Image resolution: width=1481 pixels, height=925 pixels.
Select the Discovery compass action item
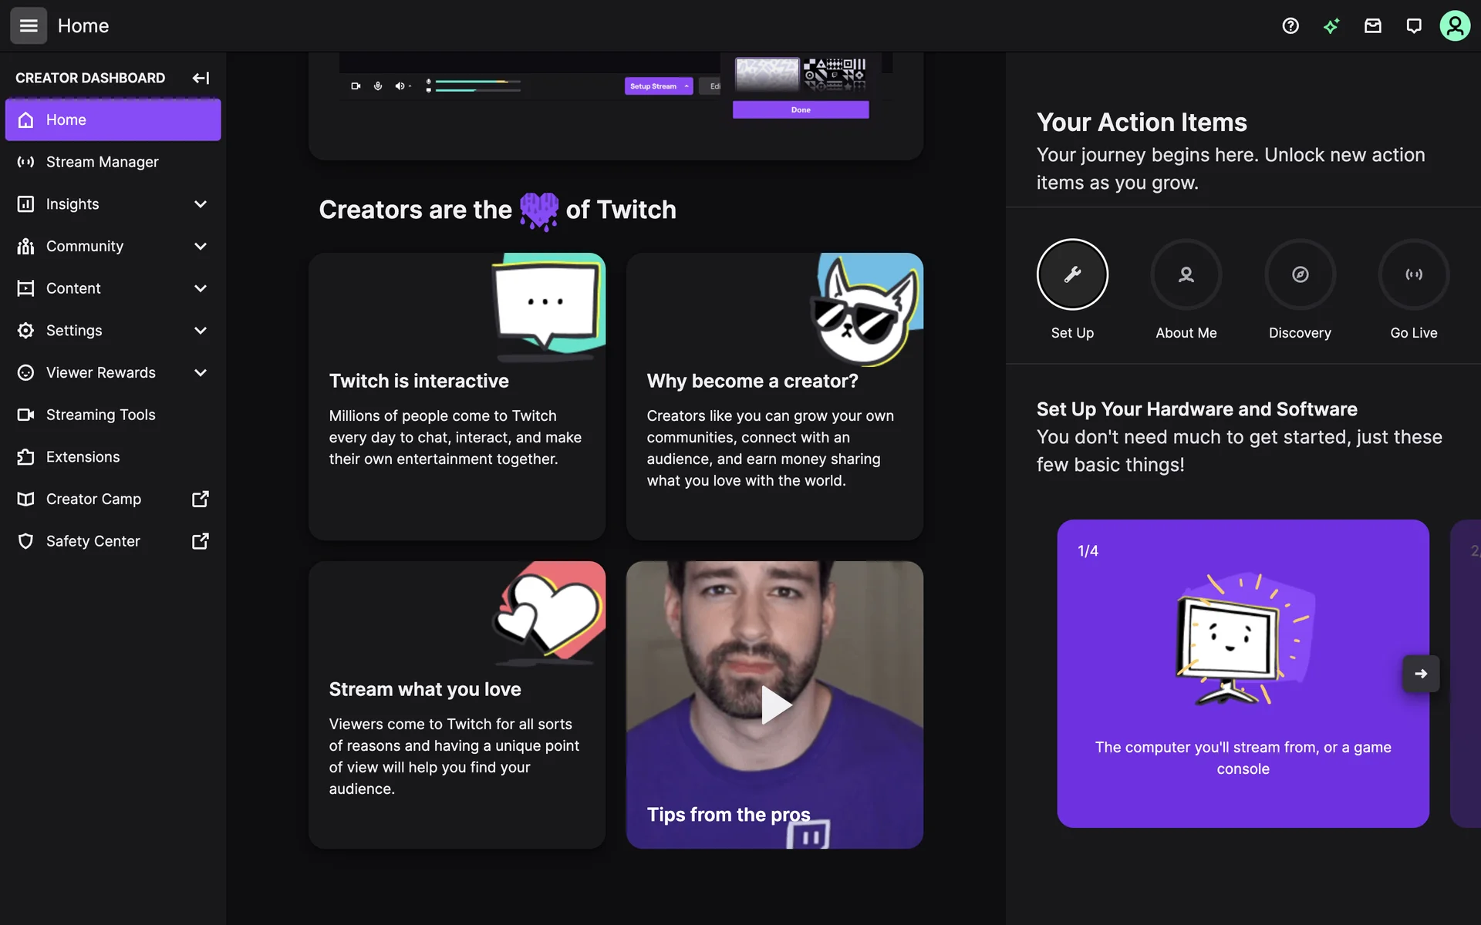tap(1300, 274)
